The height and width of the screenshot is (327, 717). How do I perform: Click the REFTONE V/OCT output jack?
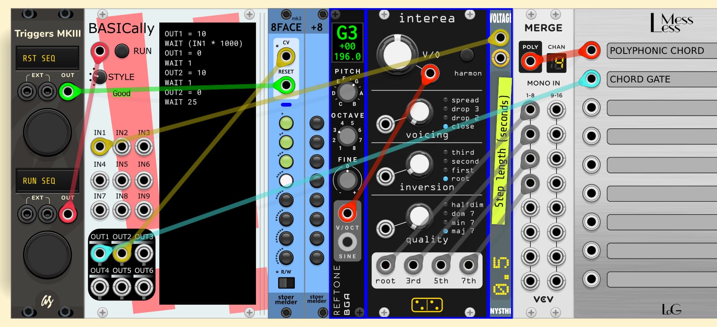click(x=347, y=213)
